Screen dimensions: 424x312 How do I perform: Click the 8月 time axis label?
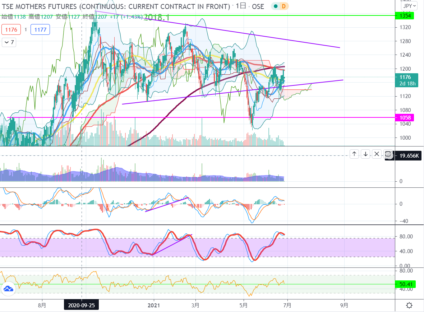click(42, 305)
